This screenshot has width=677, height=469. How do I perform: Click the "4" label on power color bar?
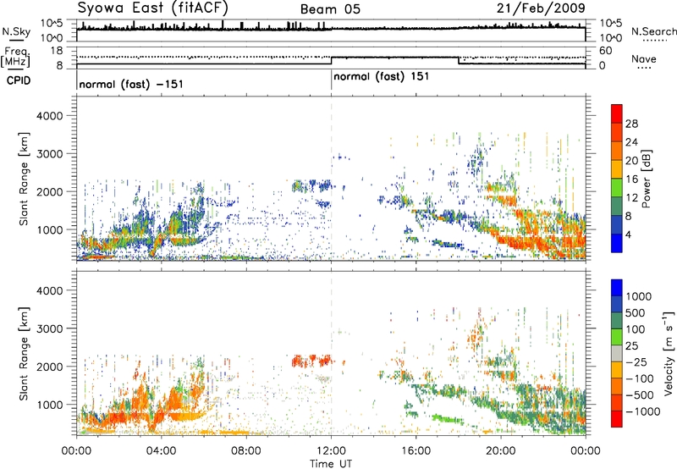tap(629, 234)
